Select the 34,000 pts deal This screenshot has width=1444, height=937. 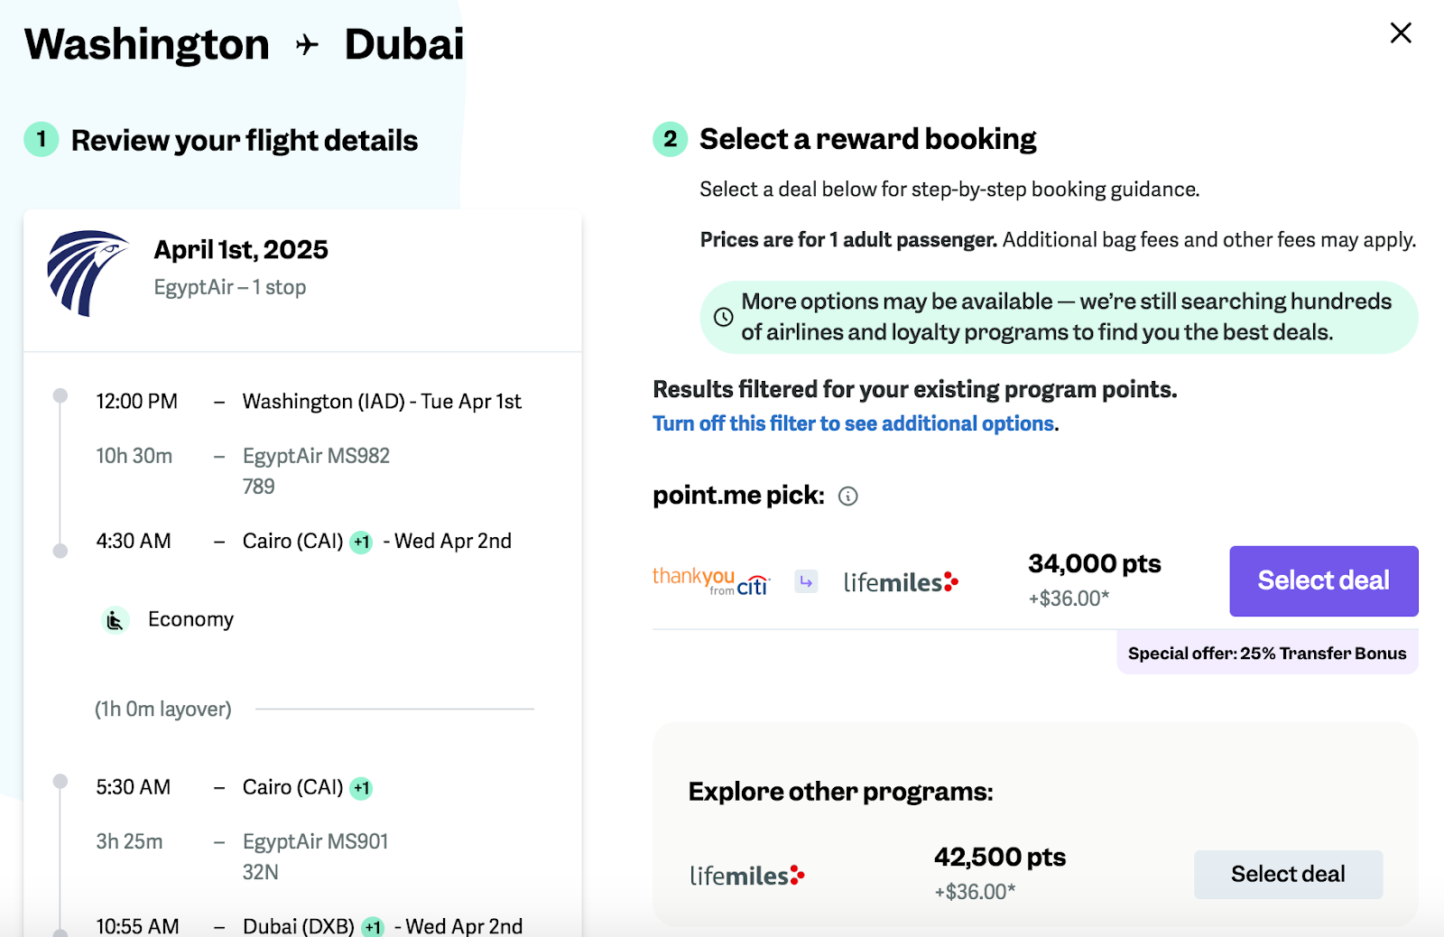tap(1323, 580)
